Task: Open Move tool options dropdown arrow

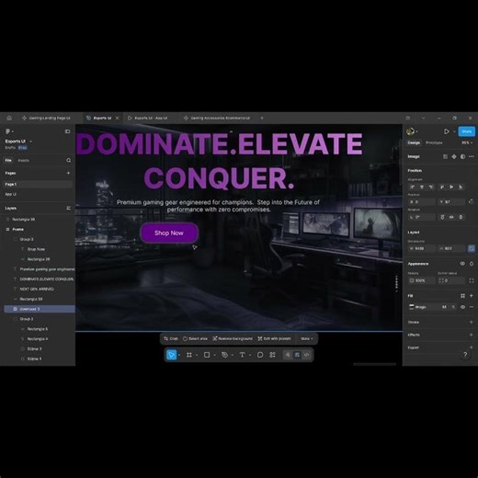Action: pos(179,355)
